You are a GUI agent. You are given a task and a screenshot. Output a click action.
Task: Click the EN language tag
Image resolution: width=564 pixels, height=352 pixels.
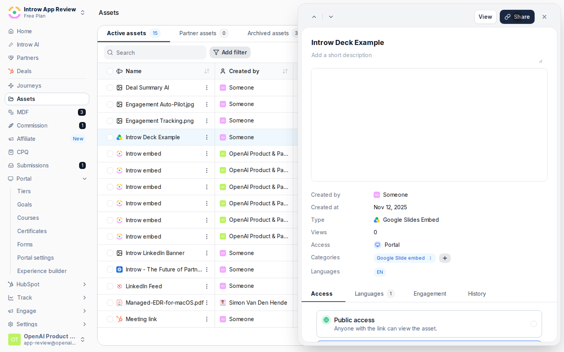(x=380, y=272)
